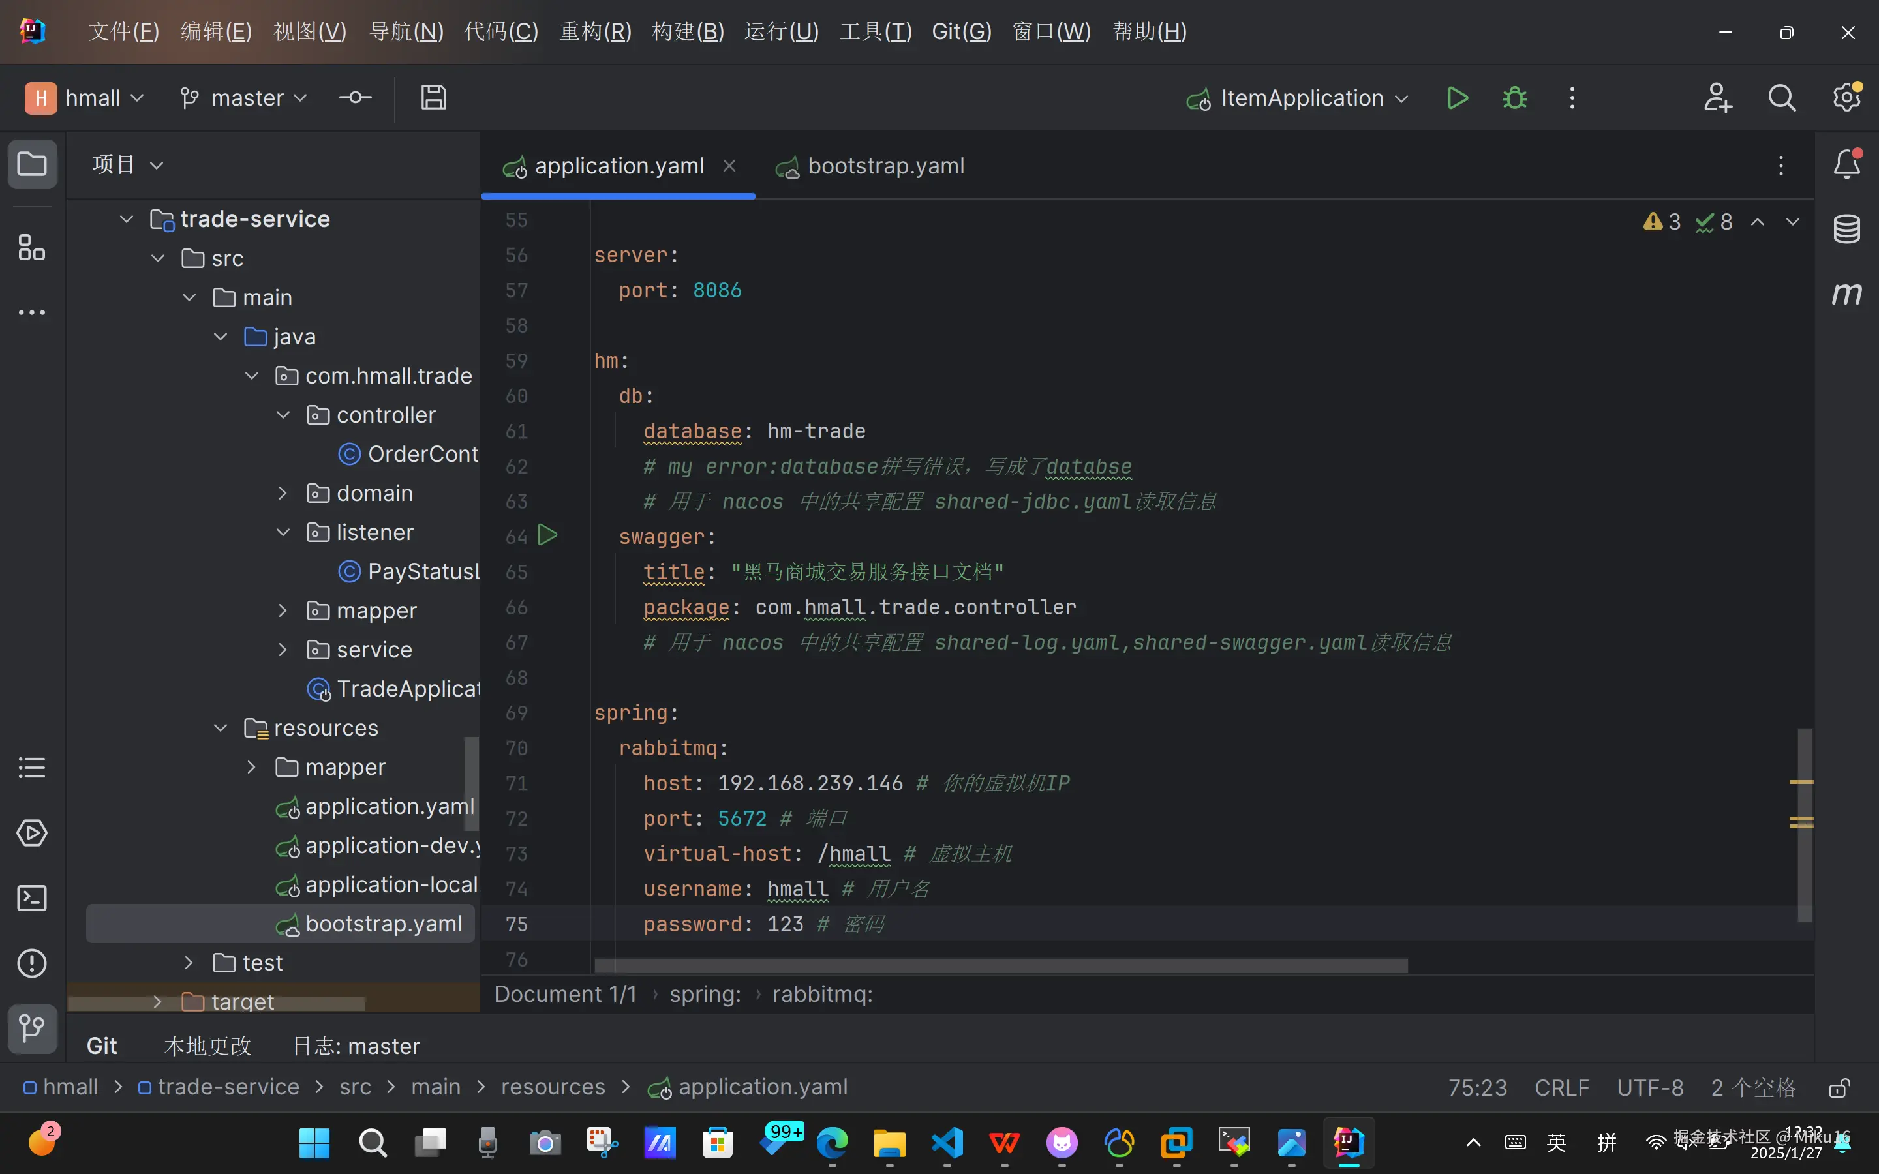Viewport: 1879px width, 1174px height.
Task: Expand the domain package folder
Action: (x=283, y=493)
